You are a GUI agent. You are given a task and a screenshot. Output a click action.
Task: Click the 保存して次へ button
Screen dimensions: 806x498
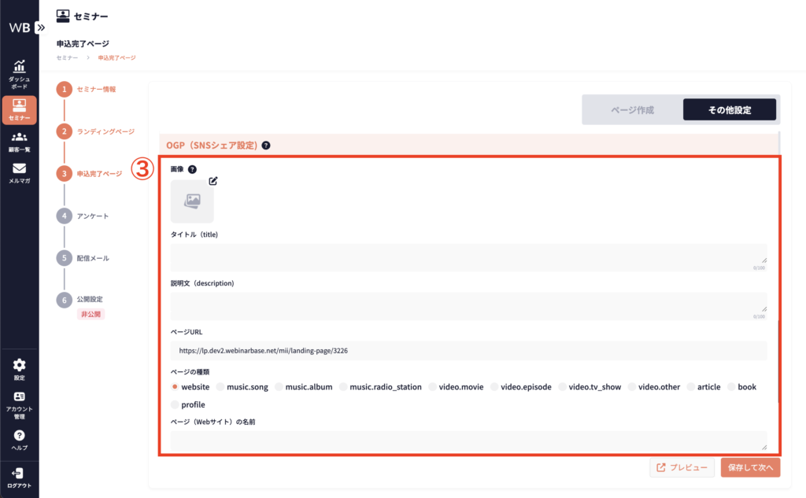[750, 467]
